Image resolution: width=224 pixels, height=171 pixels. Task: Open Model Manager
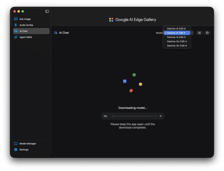(31, 144)
